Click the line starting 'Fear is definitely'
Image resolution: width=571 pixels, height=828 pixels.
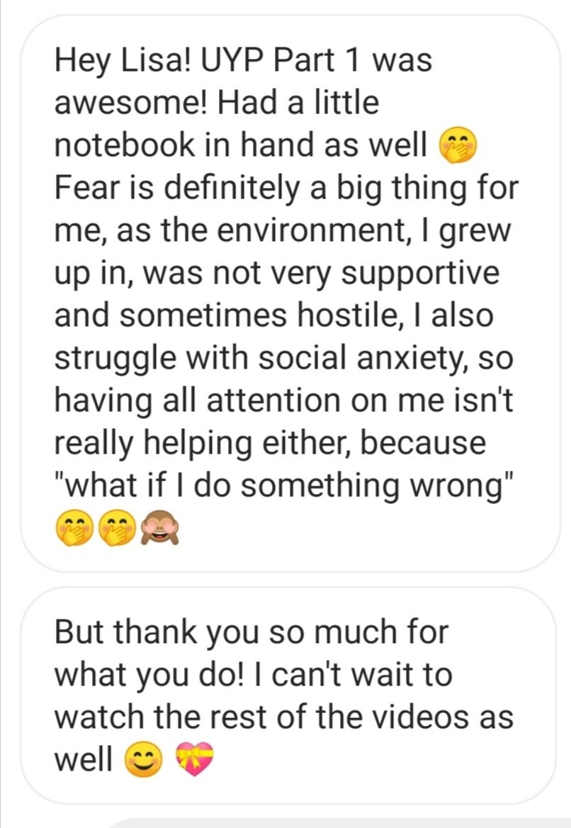click(286, 189)
